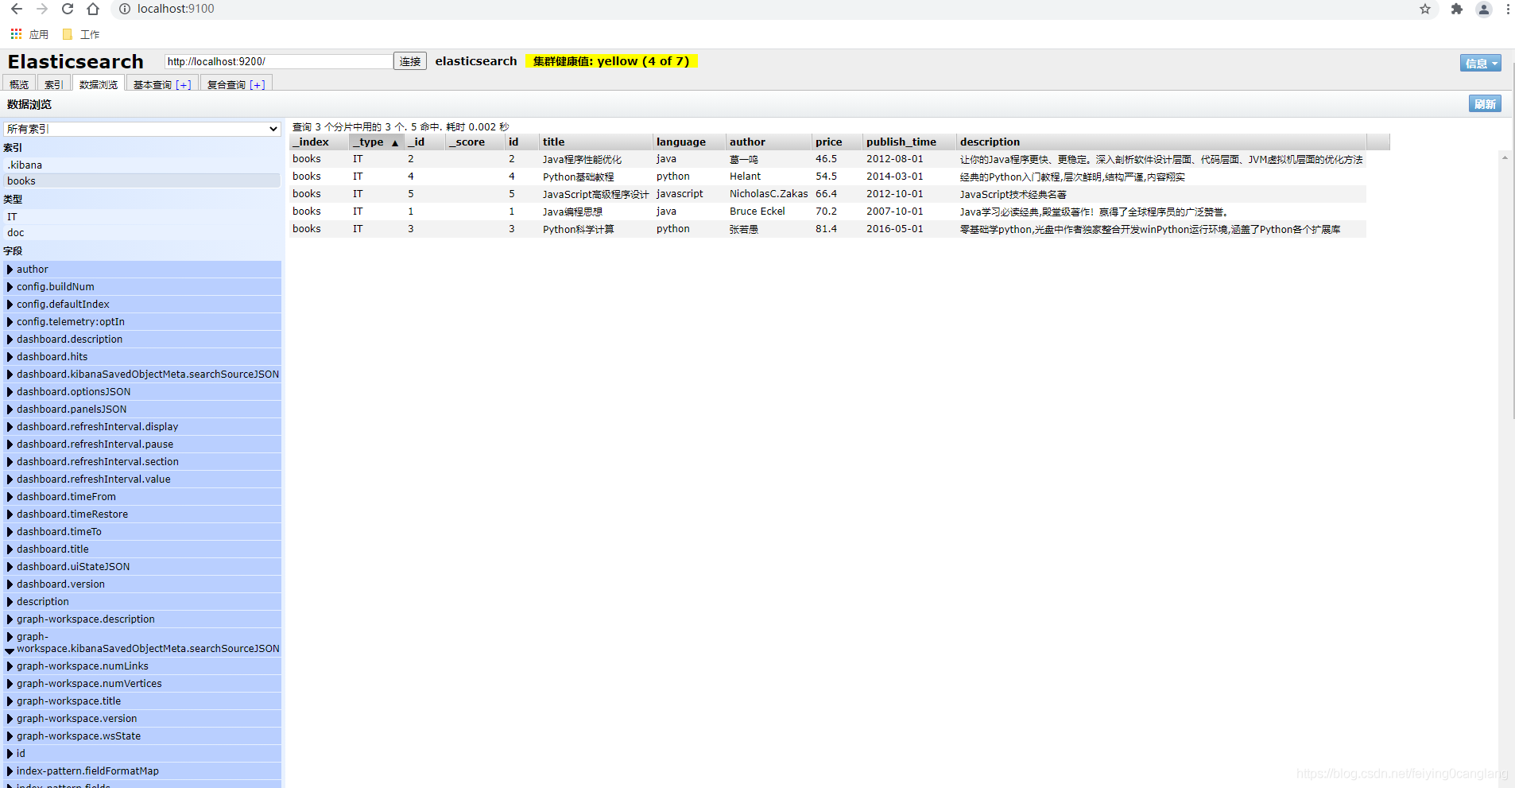
Task: Open the Chrome three-dot menu
Action: click(x=1508, y=9)
